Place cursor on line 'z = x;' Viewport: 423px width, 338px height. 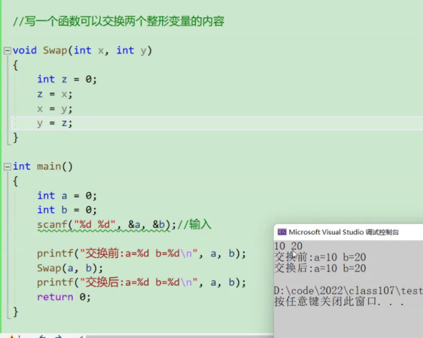coord(55,94)
